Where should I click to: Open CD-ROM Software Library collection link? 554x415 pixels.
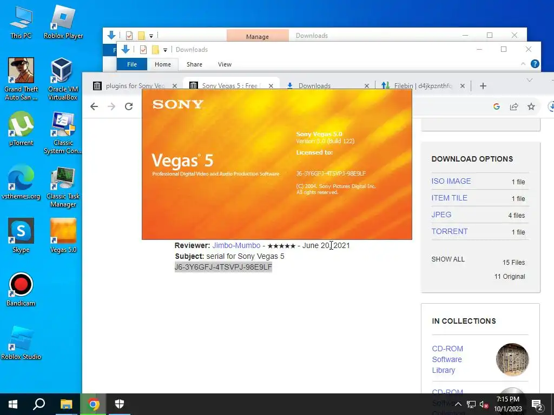(x=447, y=359)
